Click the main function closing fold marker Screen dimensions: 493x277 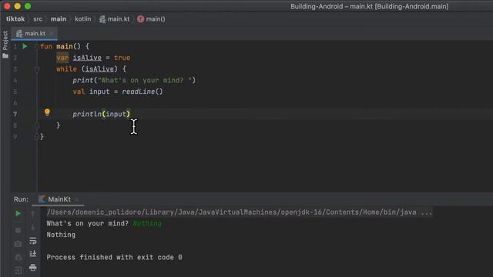(37, 137)
